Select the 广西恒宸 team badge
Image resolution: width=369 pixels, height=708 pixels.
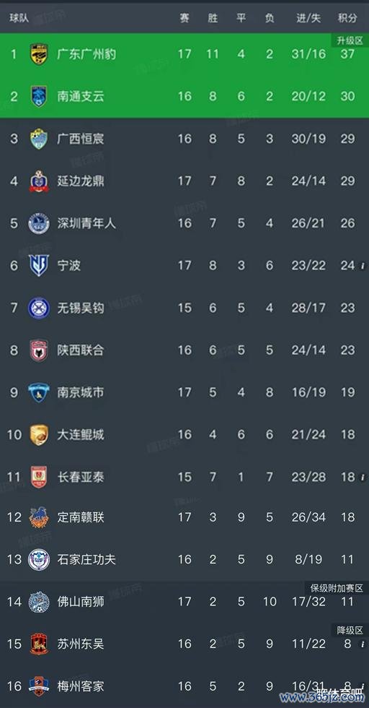[39, 139]
